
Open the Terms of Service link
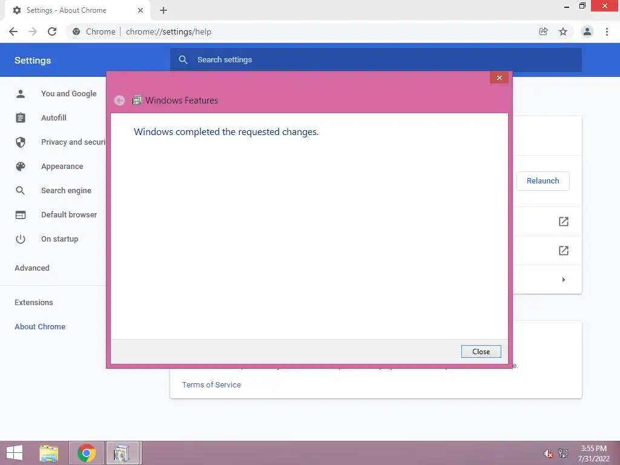coord(211,384)
